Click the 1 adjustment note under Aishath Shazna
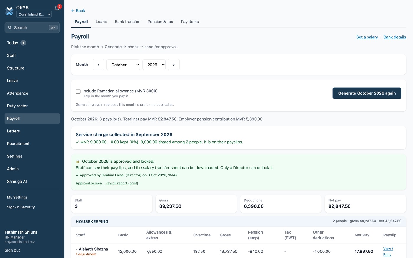Viewport: 413px width, 258px height. tap(86, 254)
